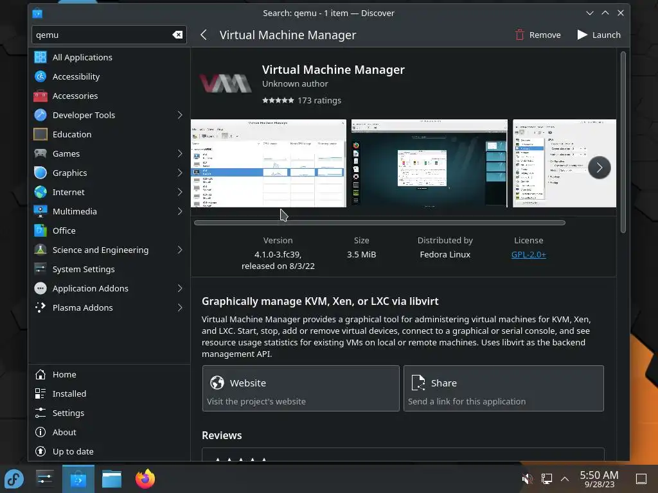Select the Discover taskbar entry

click(x=78, y=479)
